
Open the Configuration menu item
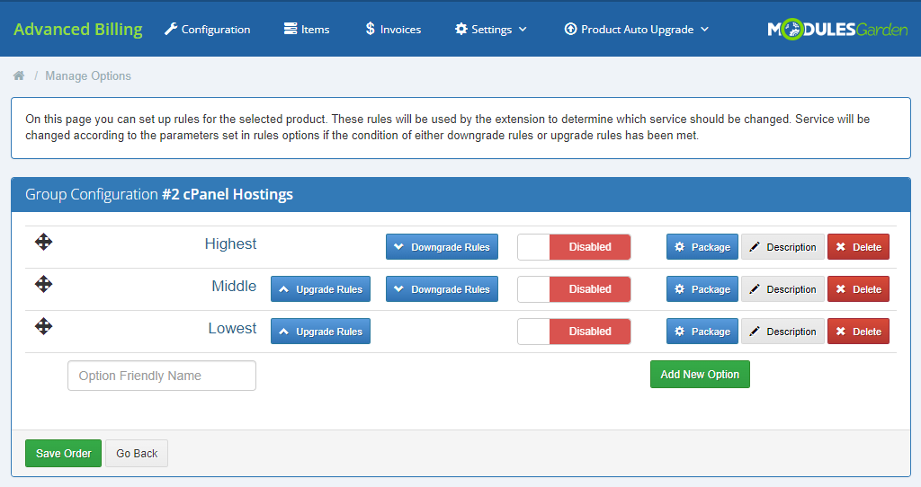pos(208,30)
